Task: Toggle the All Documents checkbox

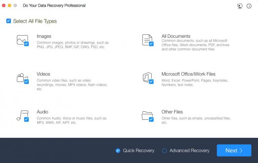Action: click(x=151, y=44)
